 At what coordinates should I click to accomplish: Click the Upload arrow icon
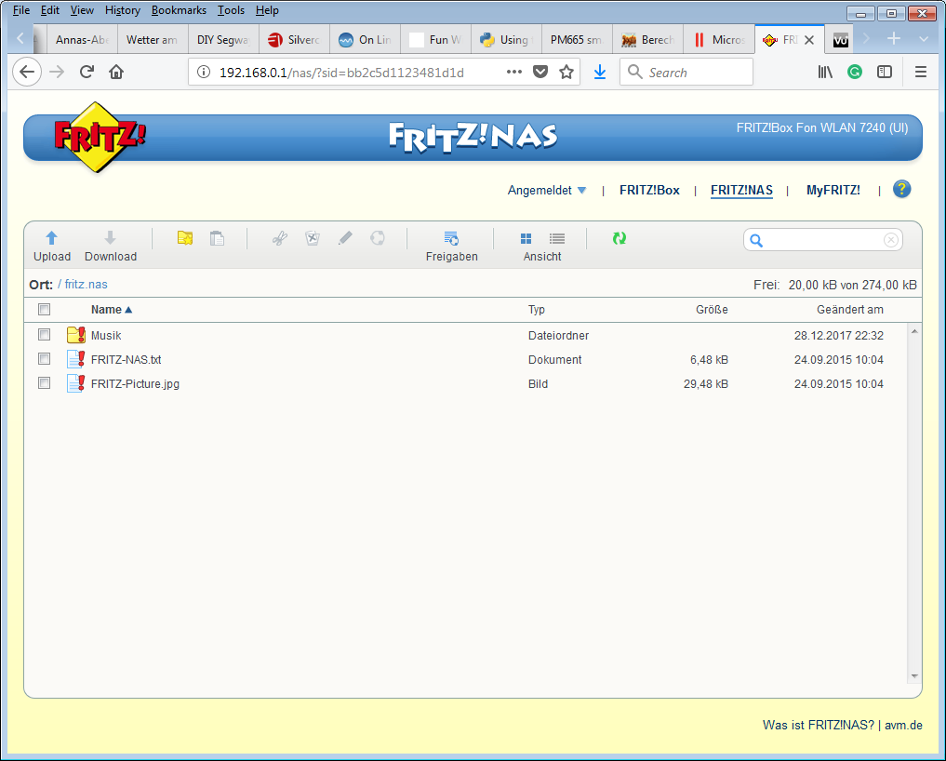[x=52, y=238]
